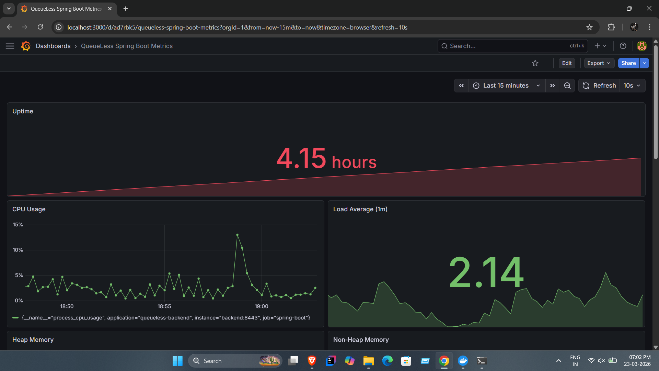659x371 pixels.
Task: Open the browser Extensions puzzle icon
Action: [611, 27]
